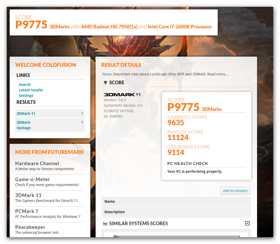This screenshot has width=280, height=244.
Task: Click the chart icon beside Similar Systems Scores
Action: (105, 223)
